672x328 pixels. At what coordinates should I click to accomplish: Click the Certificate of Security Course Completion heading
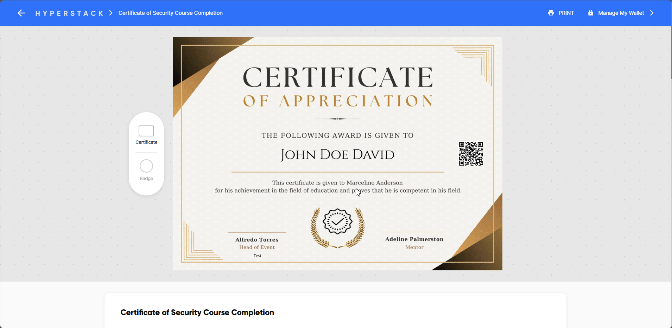coord(197,313)
